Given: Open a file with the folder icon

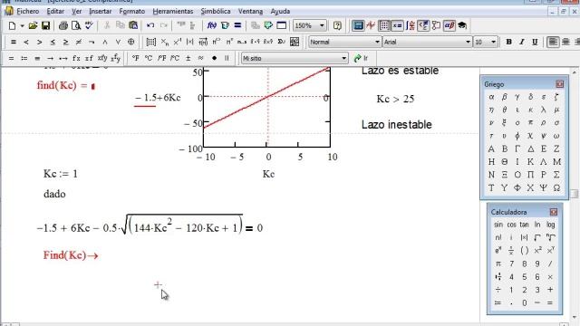Looking at the screenshot, I should pyautogui.click(x=33, y=25).
